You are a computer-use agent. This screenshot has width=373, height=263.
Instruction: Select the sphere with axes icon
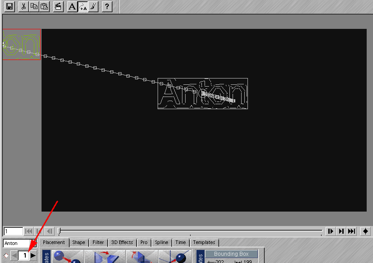pos(175,256)
